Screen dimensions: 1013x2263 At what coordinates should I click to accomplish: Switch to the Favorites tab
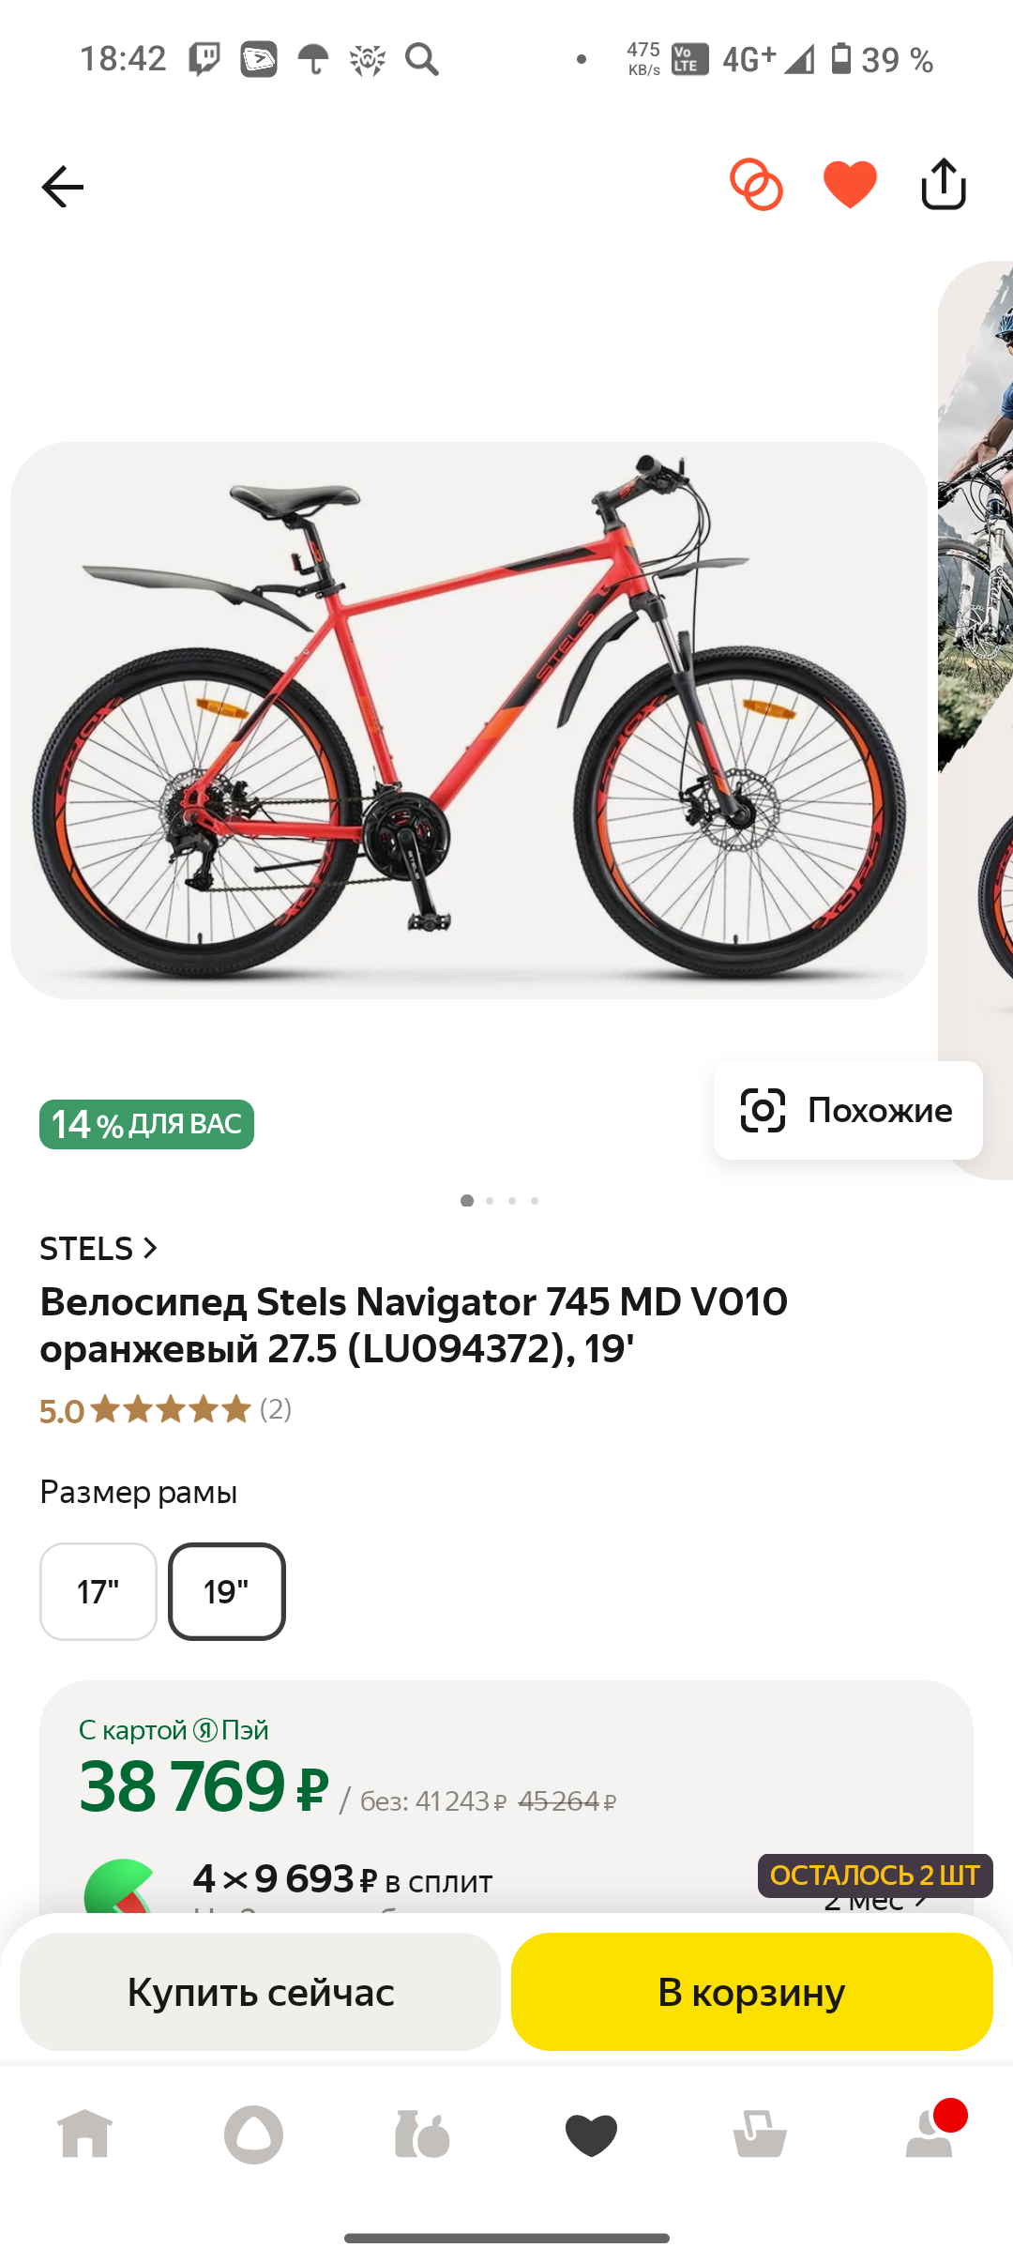(x=591, y=2134)
